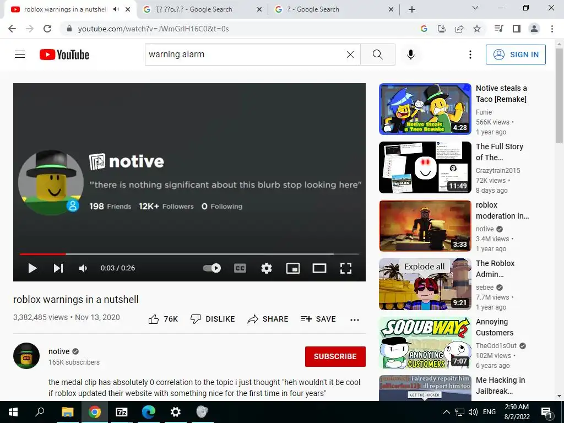Open 7-Zip from the taskbar
The image size is (564, 423).
click(x=121, y=412)
